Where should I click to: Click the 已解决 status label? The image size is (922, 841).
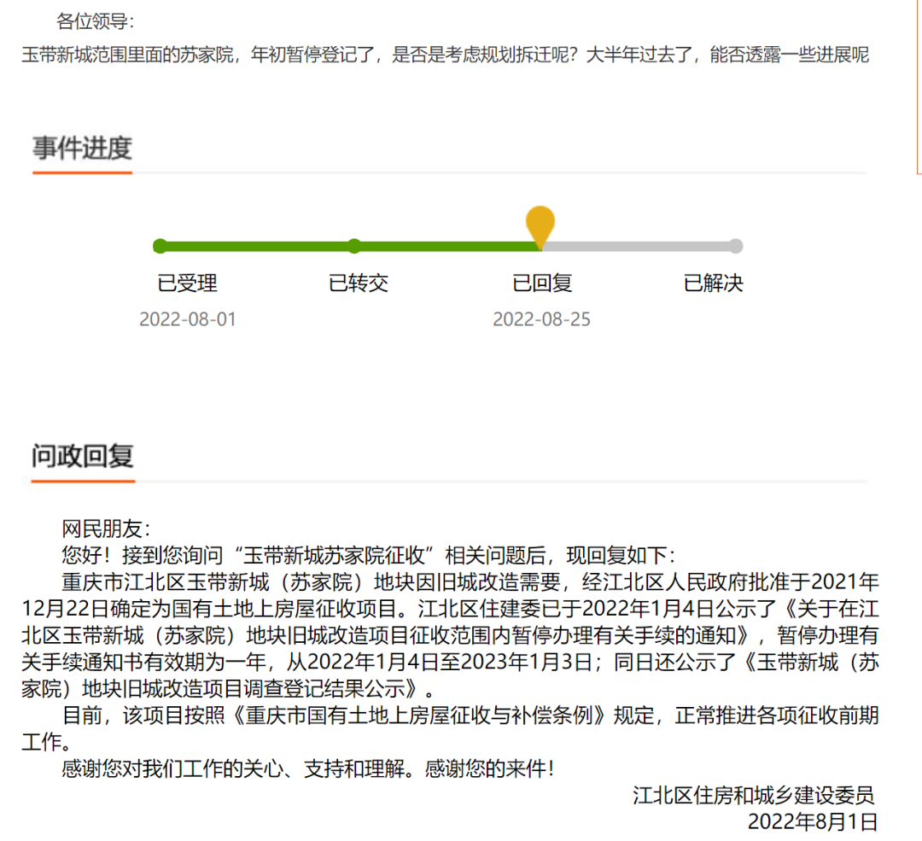coord(713,283)
